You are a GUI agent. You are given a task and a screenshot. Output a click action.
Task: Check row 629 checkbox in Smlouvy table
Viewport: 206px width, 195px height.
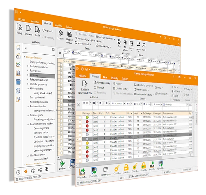61,144
